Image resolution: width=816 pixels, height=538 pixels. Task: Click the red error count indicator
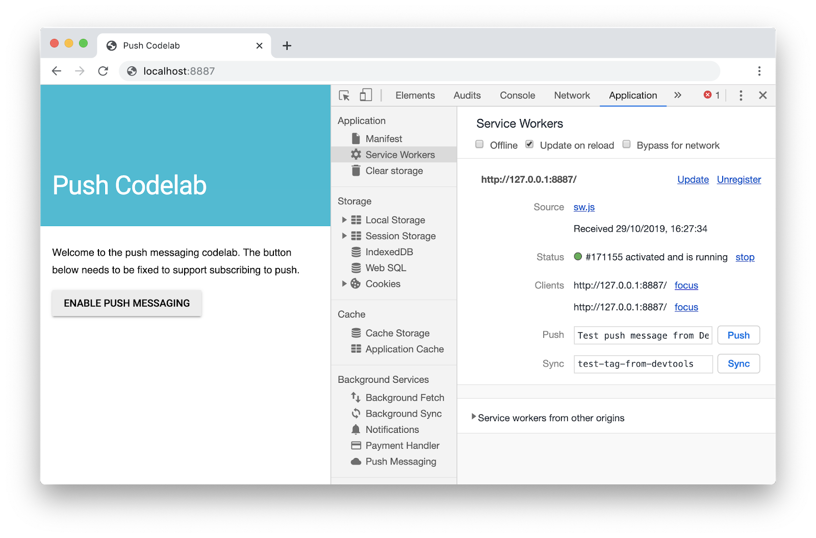(x=711, y=95)
